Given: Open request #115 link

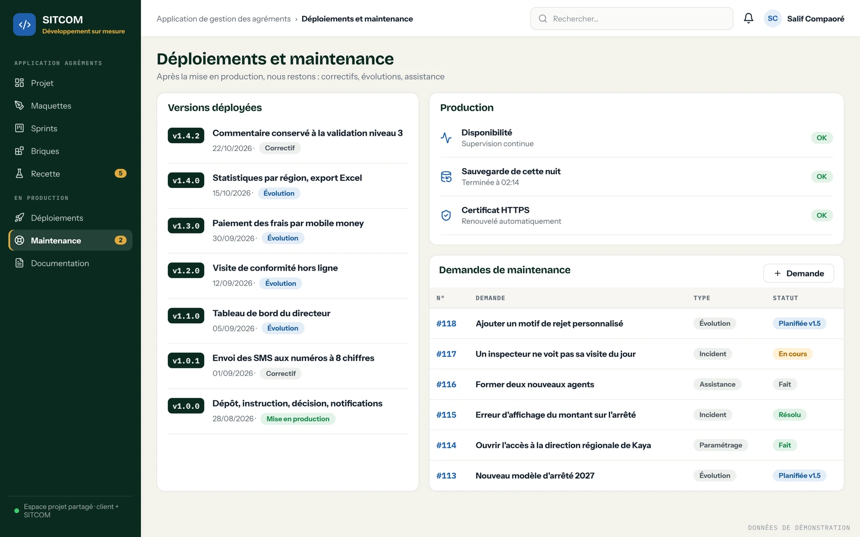Looking at the screenshot, I should point(446,415).
